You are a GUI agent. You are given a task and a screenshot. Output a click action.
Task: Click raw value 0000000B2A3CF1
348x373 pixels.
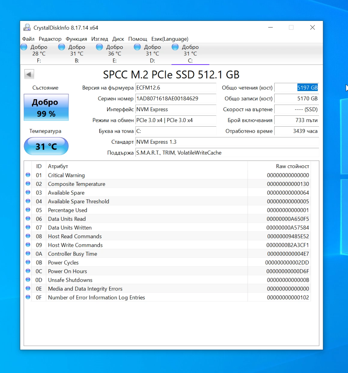tap(288, 245)
